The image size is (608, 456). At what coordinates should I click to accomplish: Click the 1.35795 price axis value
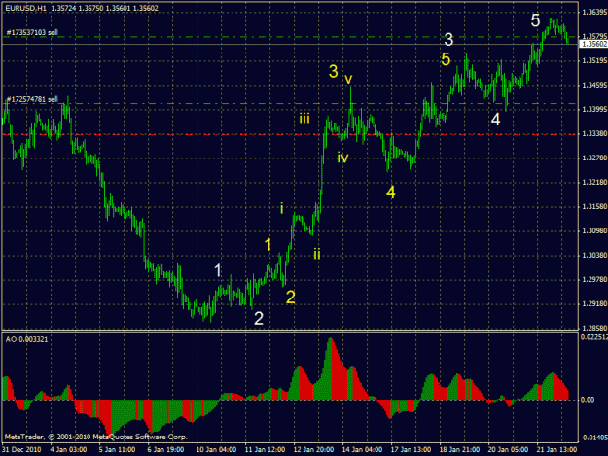[594, 36]
